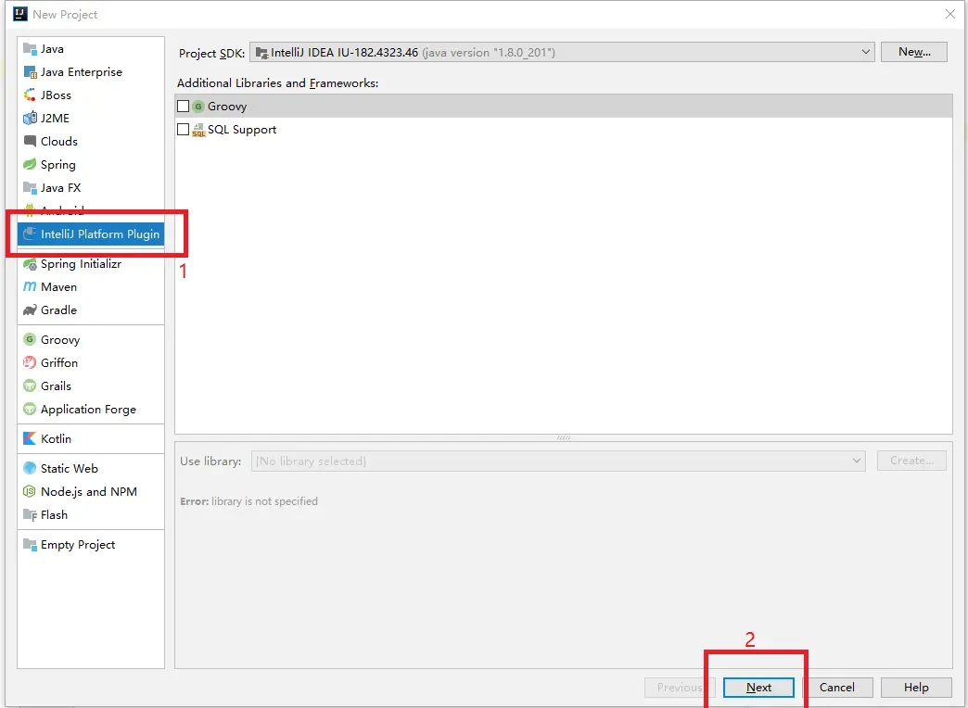Select Spring Initializr label

pos(81,264)
